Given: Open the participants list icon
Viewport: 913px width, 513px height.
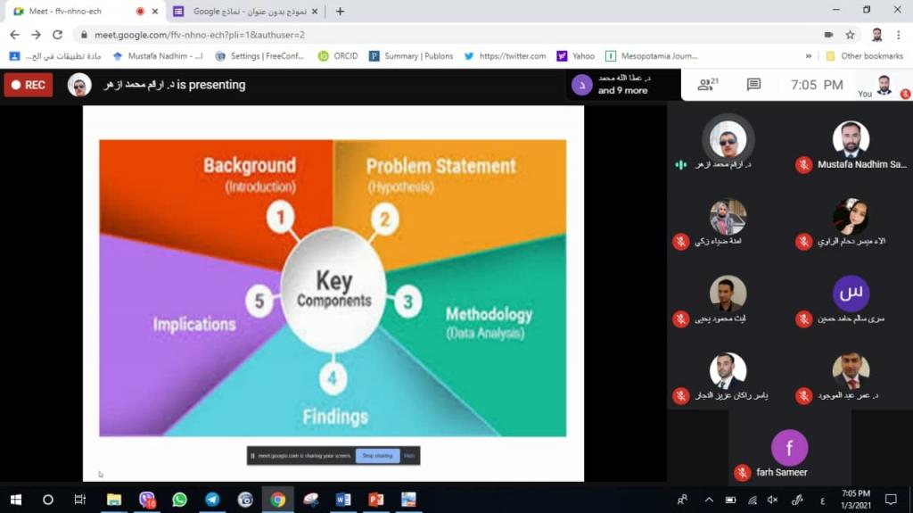Looking at the screenshot, I should (708, 85).
